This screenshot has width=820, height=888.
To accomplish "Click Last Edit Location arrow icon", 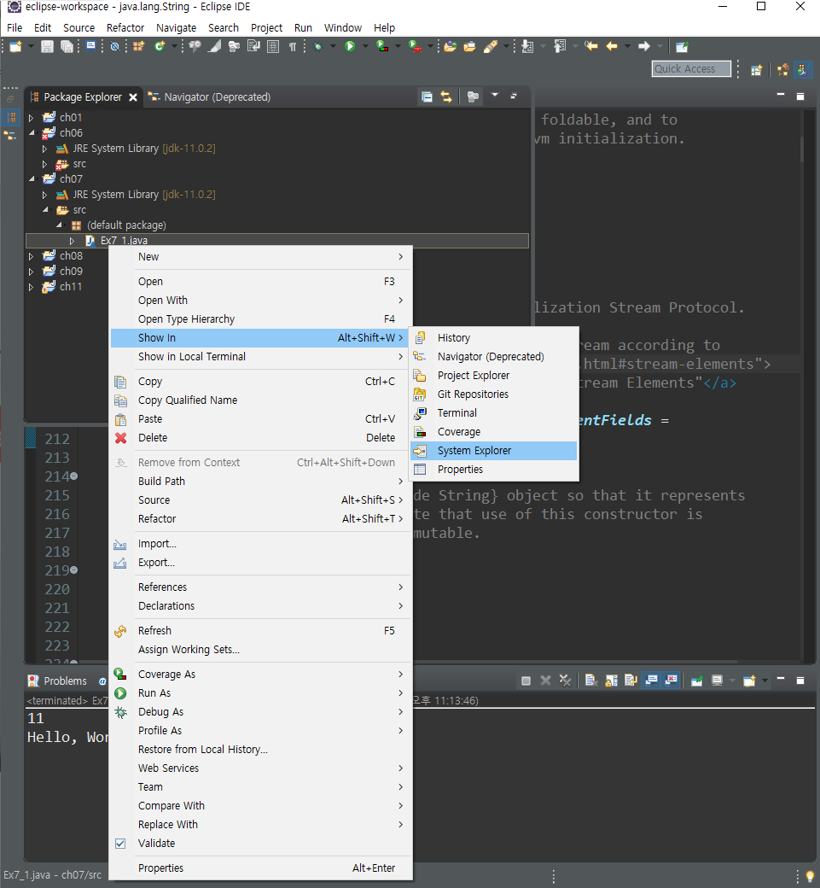I will 591,46.
